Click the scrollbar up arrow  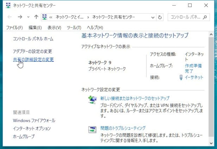[211, 35]
